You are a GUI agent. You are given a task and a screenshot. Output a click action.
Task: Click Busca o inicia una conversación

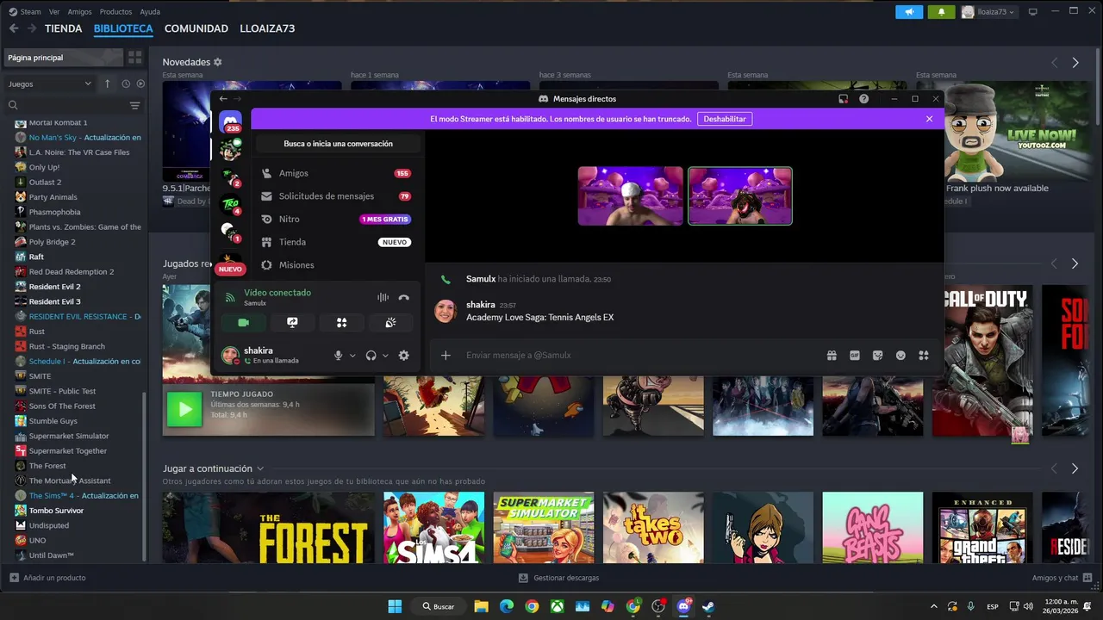(338, 144)
